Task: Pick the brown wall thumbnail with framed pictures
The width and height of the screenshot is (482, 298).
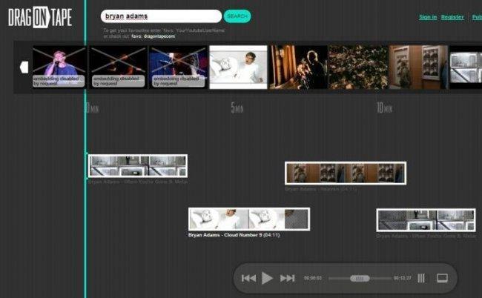Action: point(418,67)
